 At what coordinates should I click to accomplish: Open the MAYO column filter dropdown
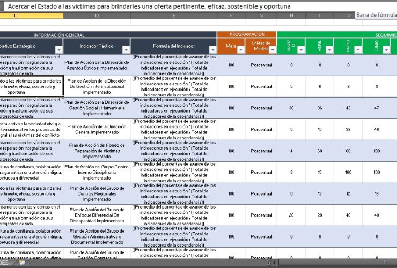click(358, 50)
